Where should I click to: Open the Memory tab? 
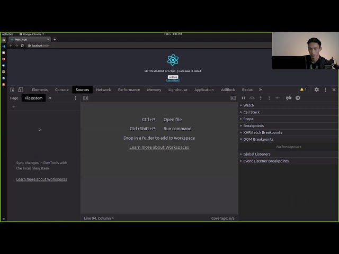tap(154, 89)
